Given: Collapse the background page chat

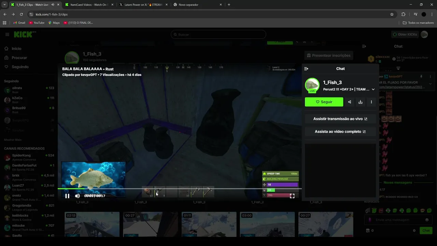Looking at the screenshot, I should (x=364, y=46).
